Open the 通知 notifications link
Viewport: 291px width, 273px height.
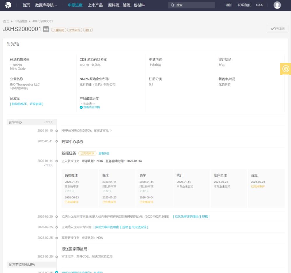[x=229, y=5]
